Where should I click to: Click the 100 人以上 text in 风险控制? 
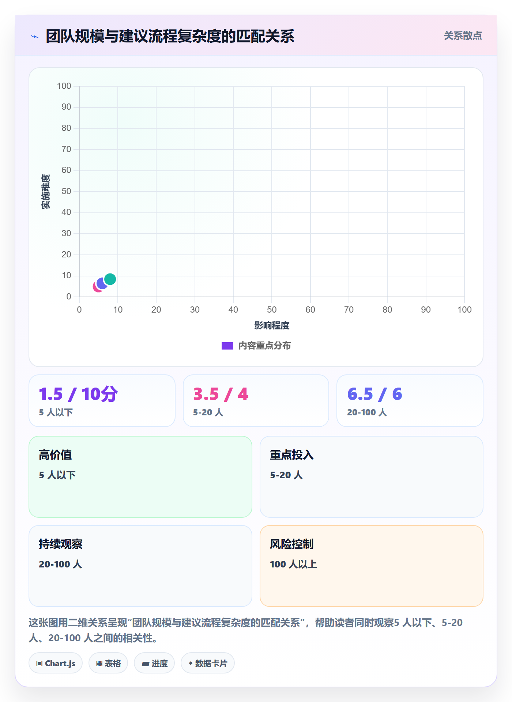[x=293, y=564]
